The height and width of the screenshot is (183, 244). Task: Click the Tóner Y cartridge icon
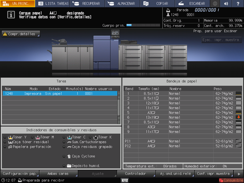coord(10,137)
